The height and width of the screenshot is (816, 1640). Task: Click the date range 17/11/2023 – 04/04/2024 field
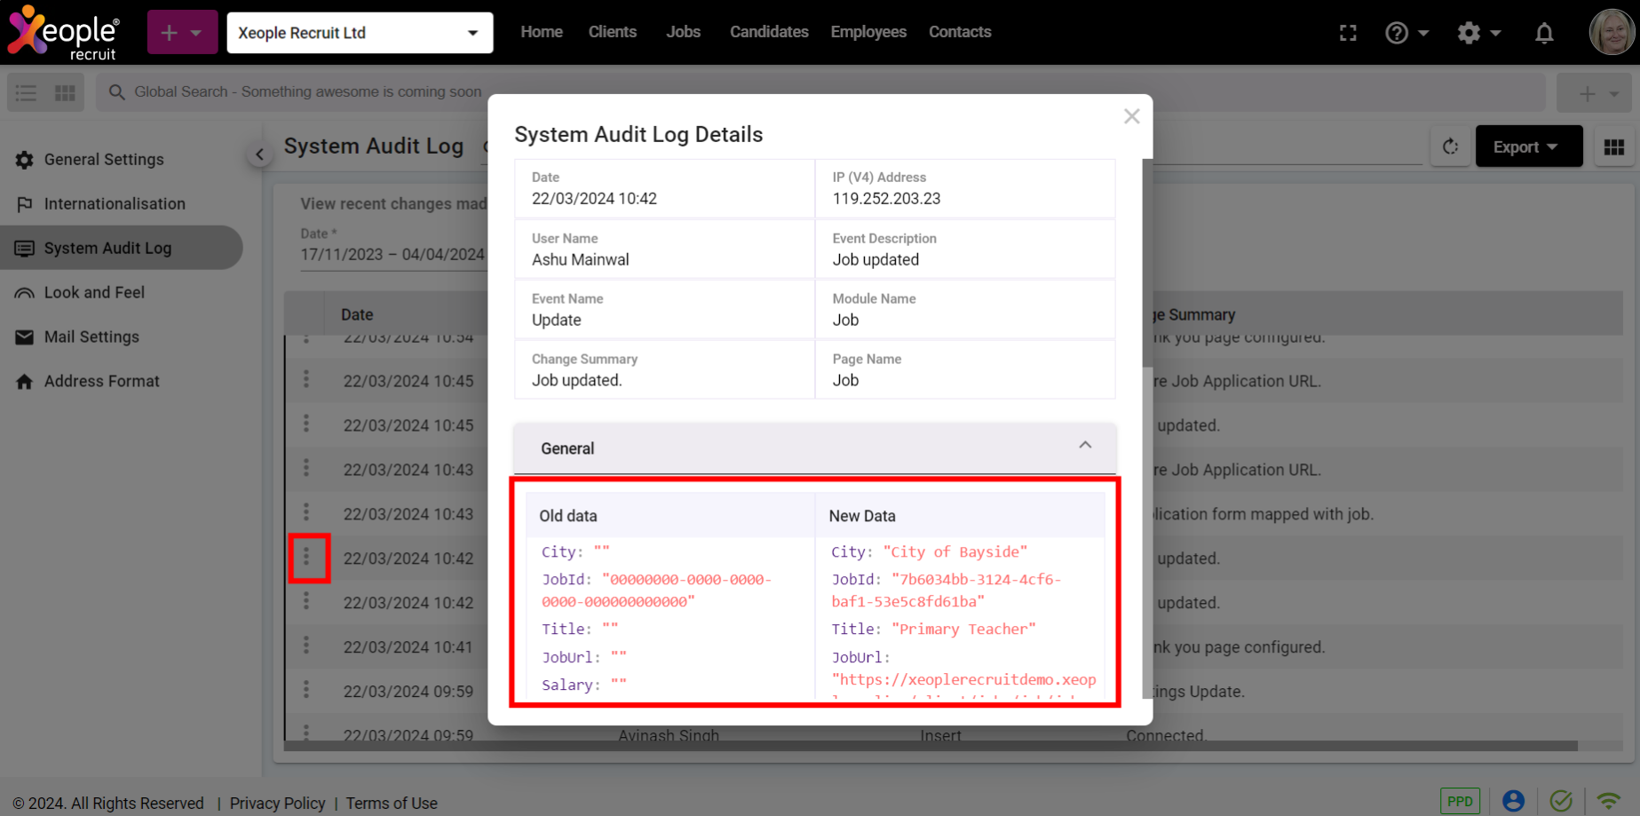[x=392, y=255]
